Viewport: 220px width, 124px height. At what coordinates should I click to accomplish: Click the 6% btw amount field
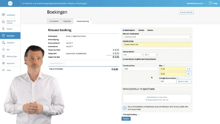[x=172, y=74]
